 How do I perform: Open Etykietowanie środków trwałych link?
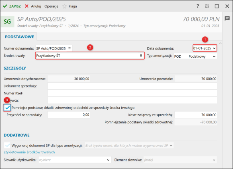coord(29,152)
